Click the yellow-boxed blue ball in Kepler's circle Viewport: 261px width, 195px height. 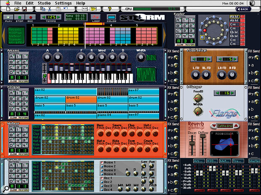click(202, 37)
